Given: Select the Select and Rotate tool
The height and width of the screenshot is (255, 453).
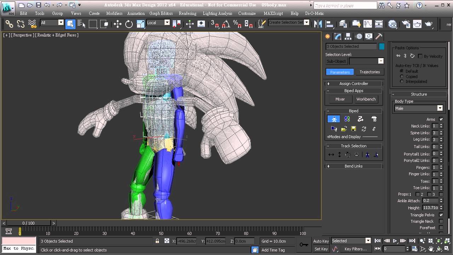Looking at the screenshot, I should 129,24.
